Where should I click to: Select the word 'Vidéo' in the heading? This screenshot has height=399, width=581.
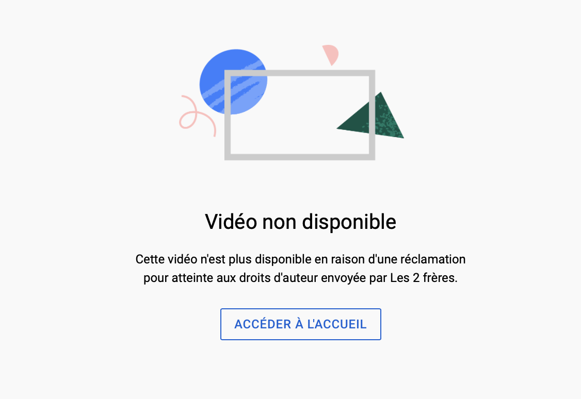pyautogui.click(x=231, y=222)
